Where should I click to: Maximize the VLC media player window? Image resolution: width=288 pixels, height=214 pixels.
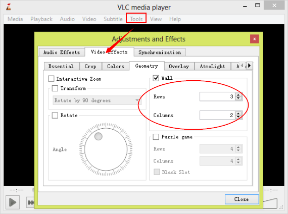coord(258,6)
